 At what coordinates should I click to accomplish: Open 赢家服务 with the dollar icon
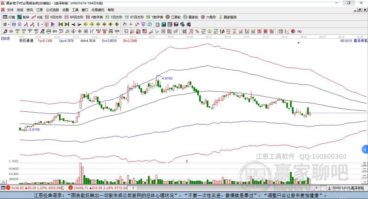pyautogui.click(x=227, y=17)
